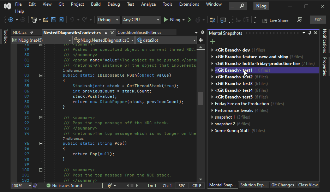Click the code cleanup broom icon
Image resolution: width=330 pixels, height=192 pixels.
pos(110,186)
